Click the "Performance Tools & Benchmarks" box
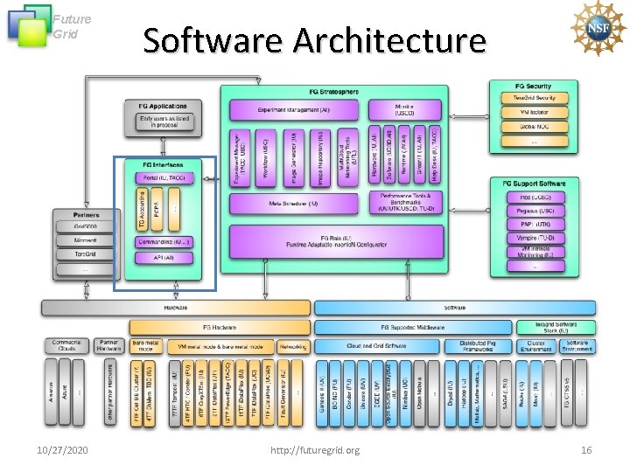This screenshot has height=472, width=630. [406, 202]
